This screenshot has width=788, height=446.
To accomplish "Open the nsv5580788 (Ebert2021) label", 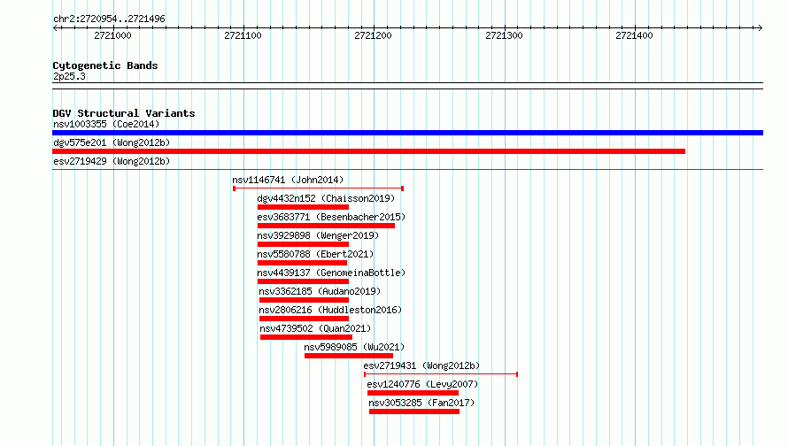I will click(x=315, y=254).
